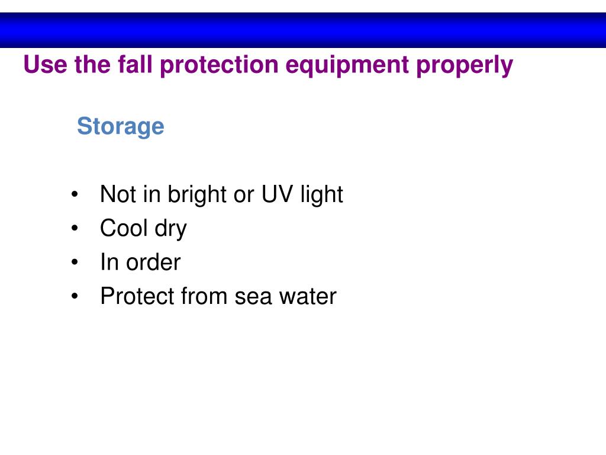This screenshot has width=606, height=455.
Task: Click the bullet dot before 'In order'
Action: click(75, 262)
